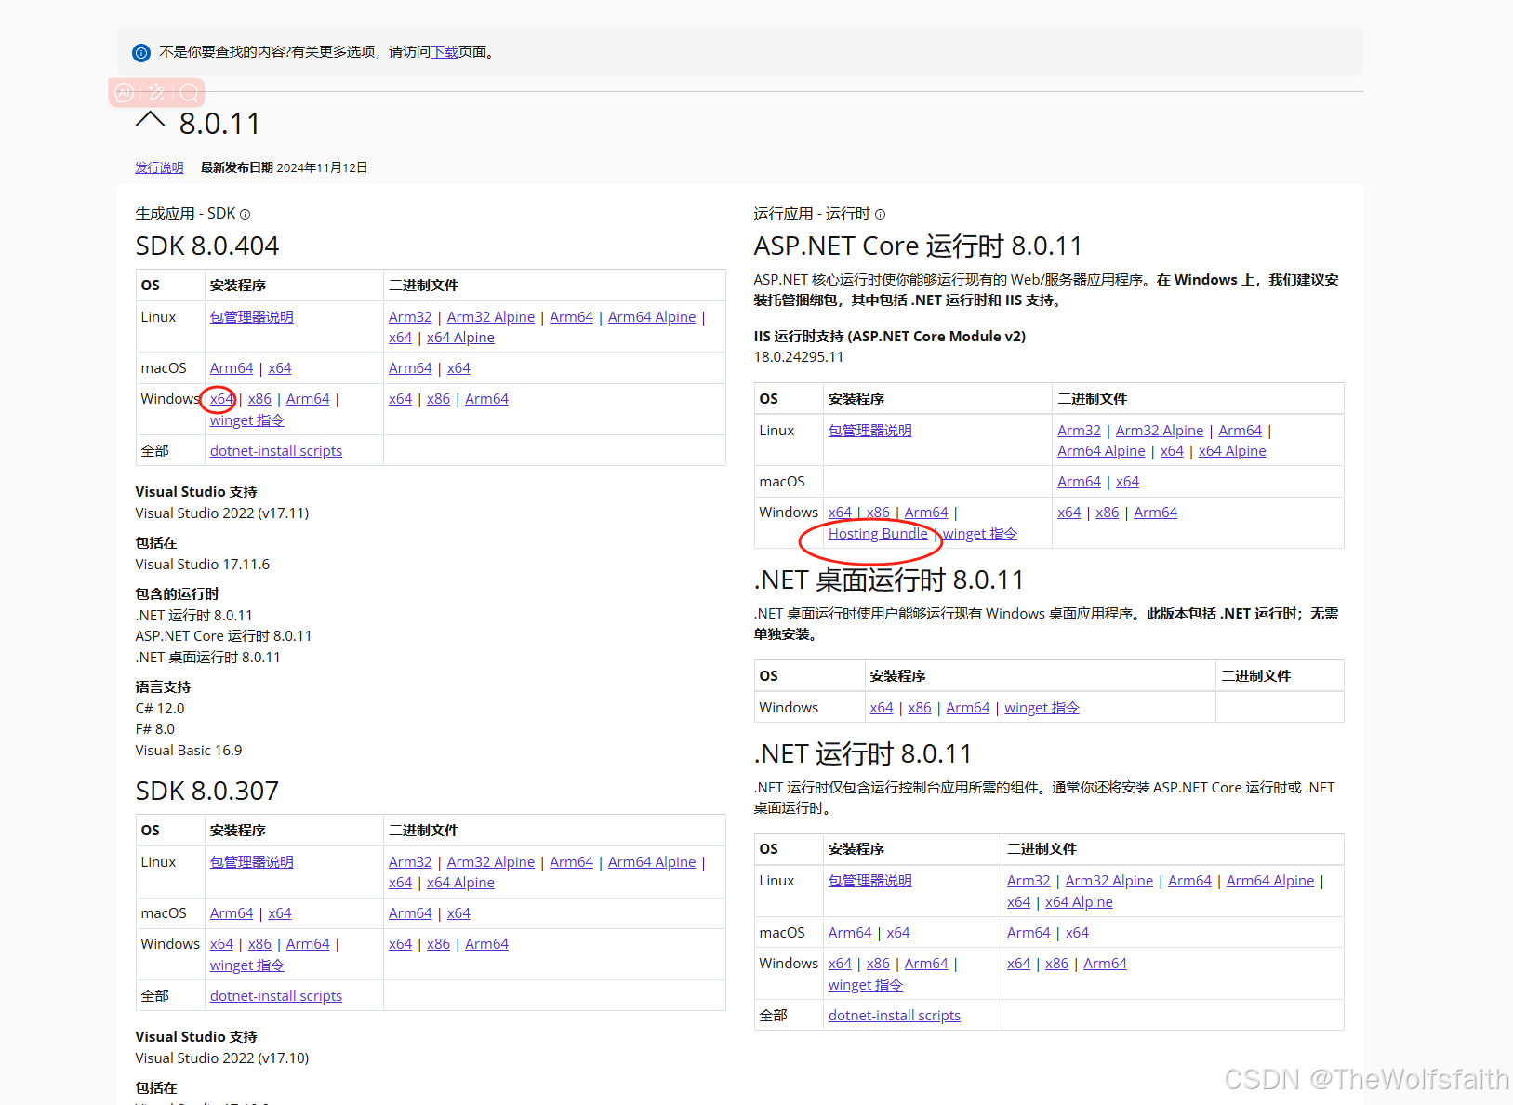Click the circled info icon in the top banner
Screen dimensions: 1513x1105
[140, 52]
